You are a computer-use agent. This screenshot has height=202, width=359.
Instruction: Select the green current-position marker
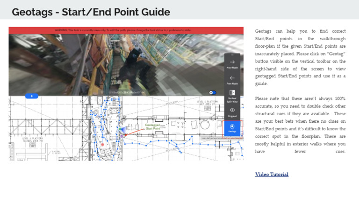point(120,129)
